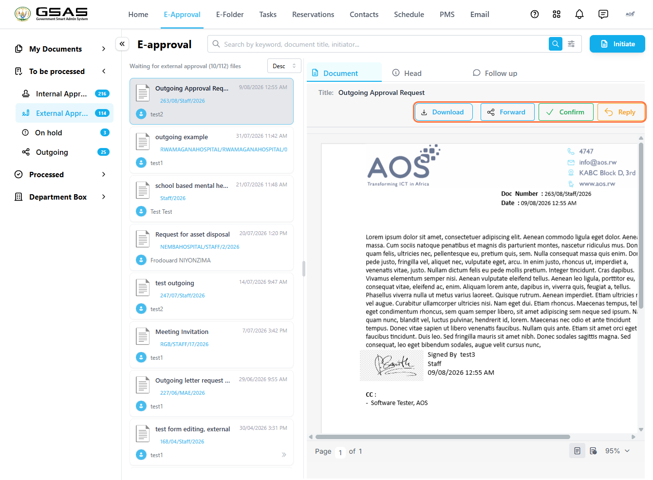Open advanced search filter sliders icon

[571, 44]
